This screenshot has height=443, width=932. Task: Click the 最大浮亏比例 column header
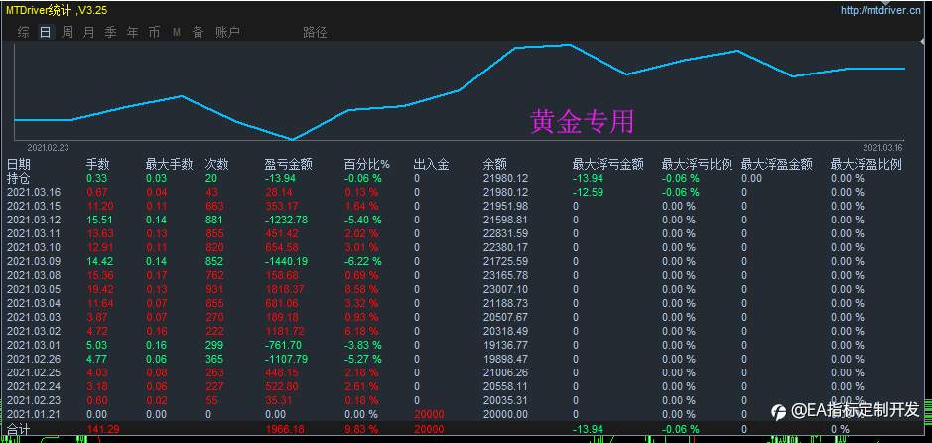pyautogui.click(x=697, y=164)
